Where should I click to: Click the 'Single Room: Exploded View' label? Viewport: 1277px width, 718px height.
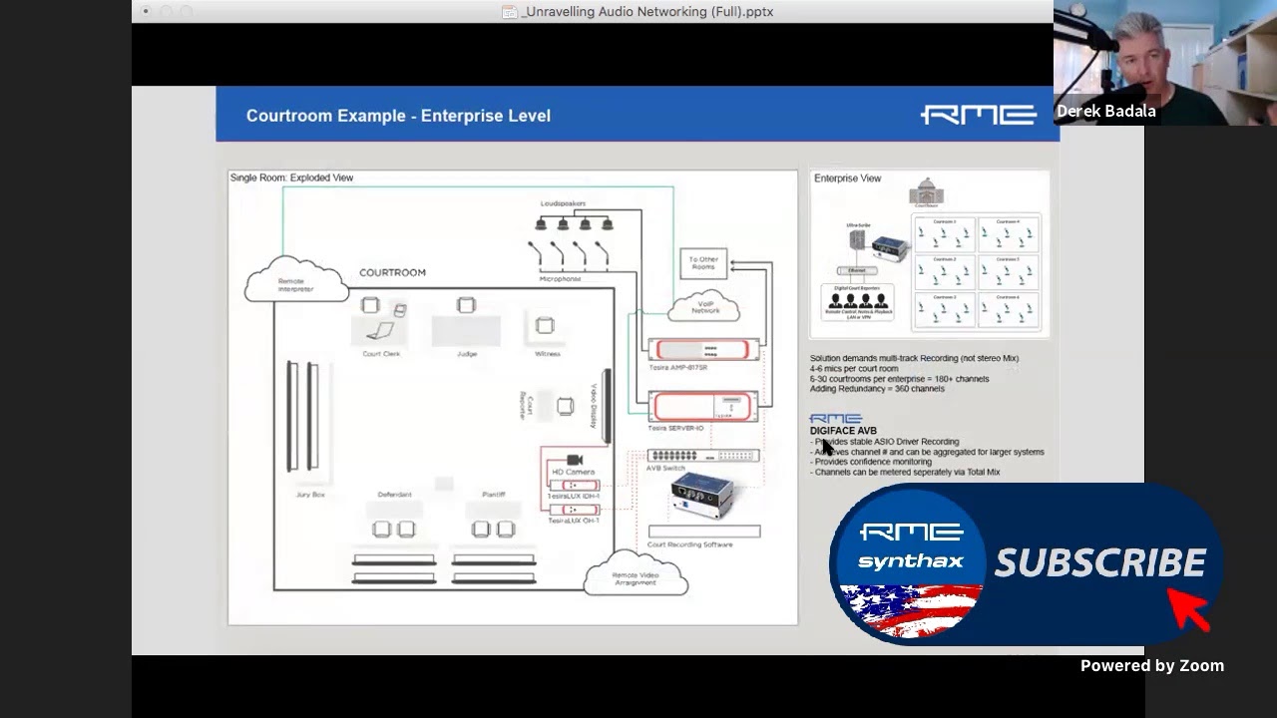tap(291, 178)
